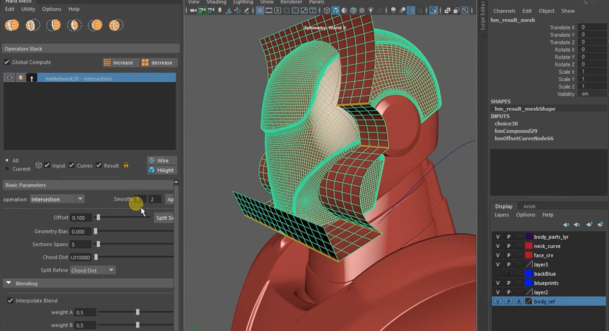Viewport: 609px width, 331px height.
Task: Click the Hilight button
Action: coord(162,170)
